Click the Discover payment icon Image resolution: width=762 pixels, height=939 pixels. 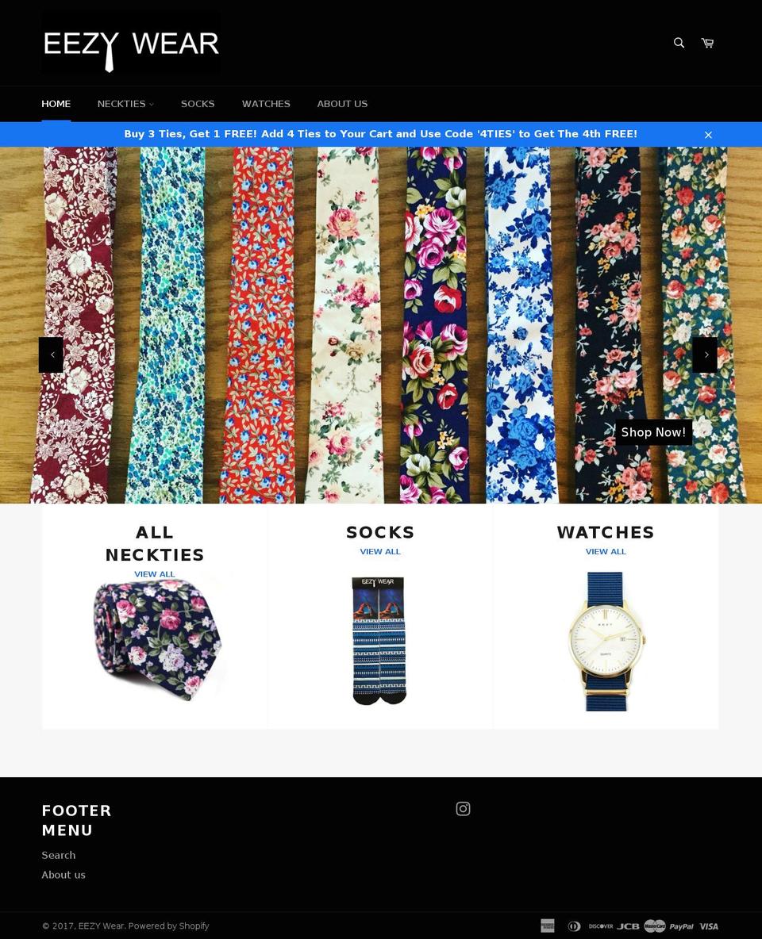pyautogui.click(x=600, y=926)
